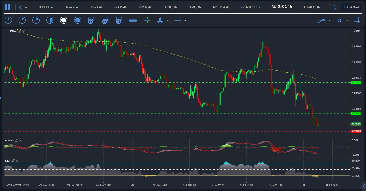Select the Monthly calendar timeframe
The width and height of the screenshot is (366, 191).
coord(119,20)
